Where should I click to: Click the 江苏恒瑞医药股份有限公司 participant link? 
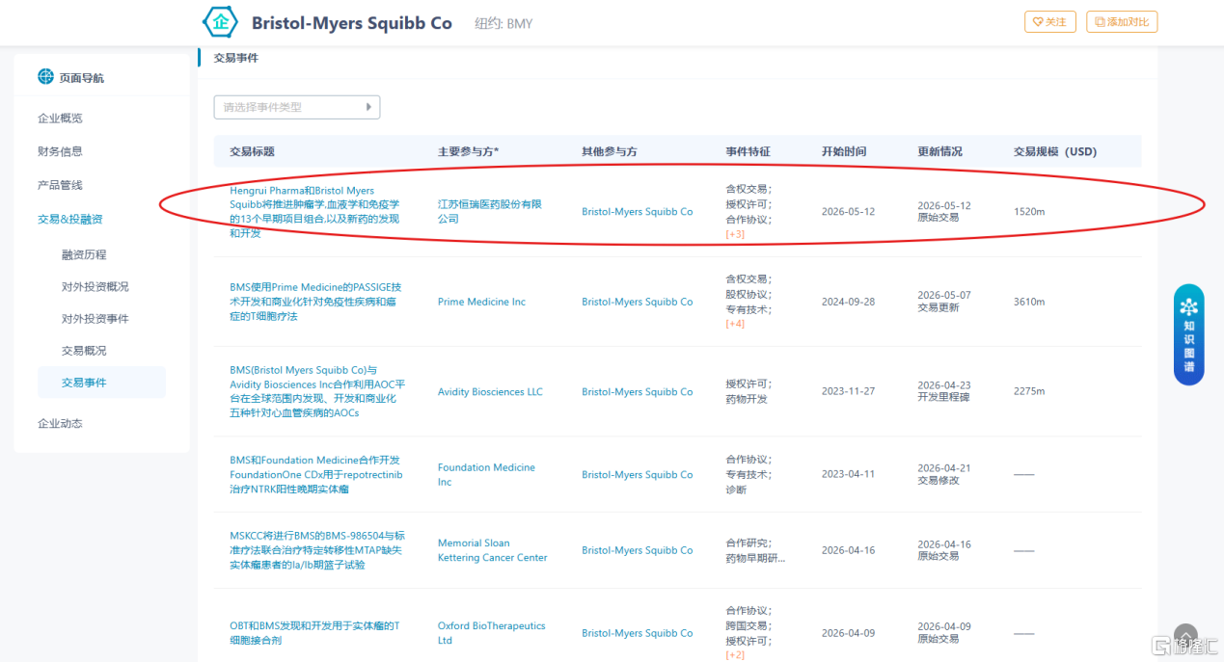pos(490,212)
